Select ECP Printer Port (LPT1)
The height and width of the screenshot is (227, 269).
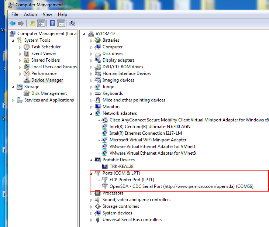[132, 180]
